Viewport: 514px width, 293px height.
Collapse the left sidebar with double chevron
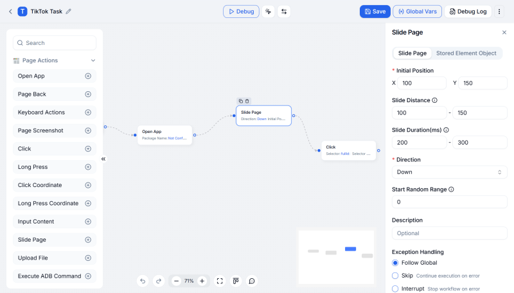point(103,159)
